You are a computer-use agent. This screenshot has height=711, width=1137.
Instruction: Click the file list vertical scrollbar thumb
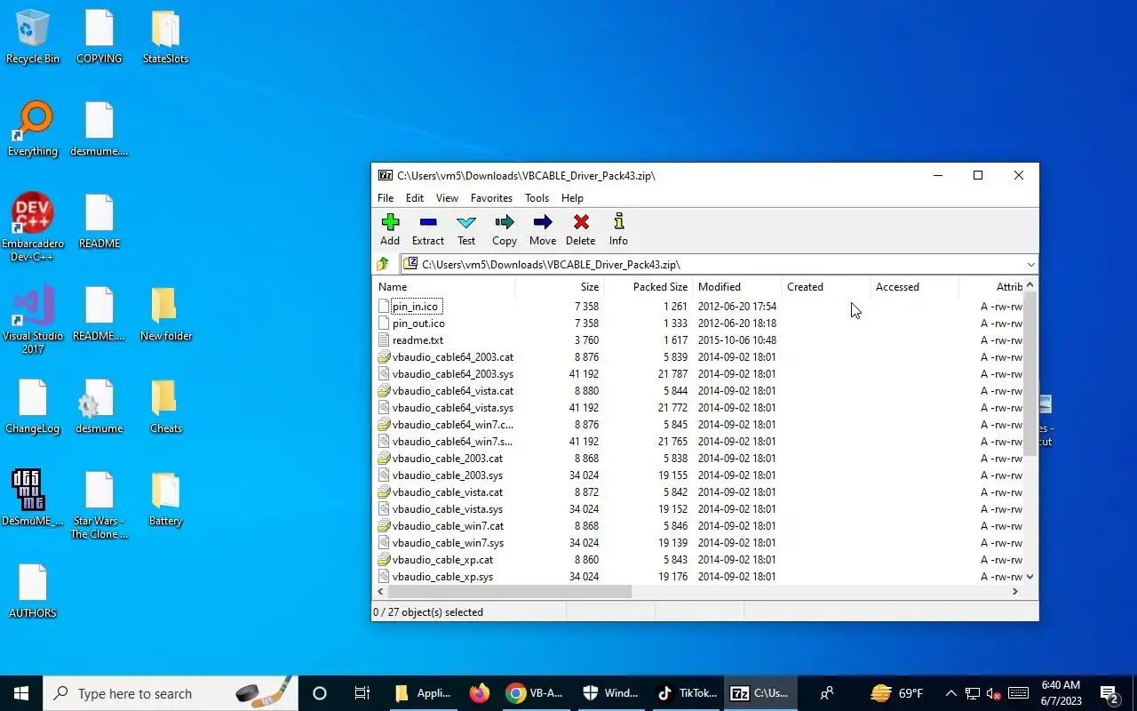(x=1030, y=374)
